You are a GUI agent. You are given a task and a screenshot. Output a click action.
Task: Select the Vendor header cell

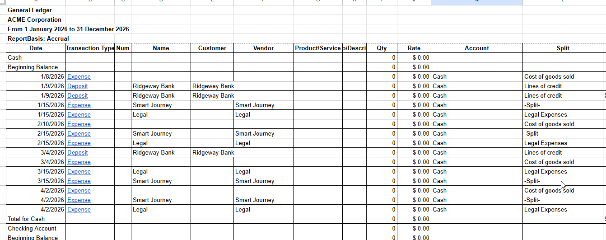[x=263, y=48]
